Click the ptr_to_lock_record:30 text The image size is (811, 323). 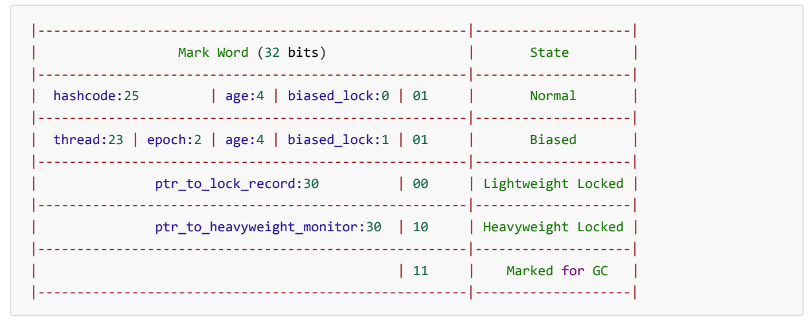[236, 183]
